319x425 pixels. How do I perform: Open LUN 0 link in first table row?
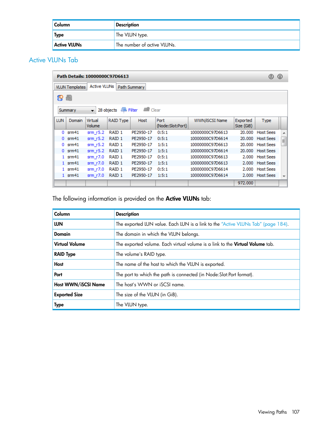(63, 132)
